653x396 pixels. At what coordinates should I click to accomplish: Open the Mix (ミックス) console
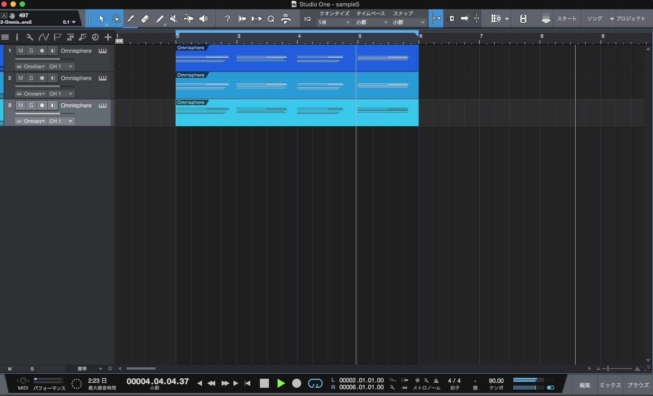coord(610,385)
